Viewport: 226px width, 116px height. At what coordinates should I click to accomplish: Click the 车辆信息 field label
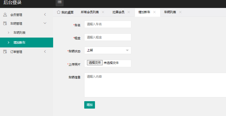click(x=74, y=77)
